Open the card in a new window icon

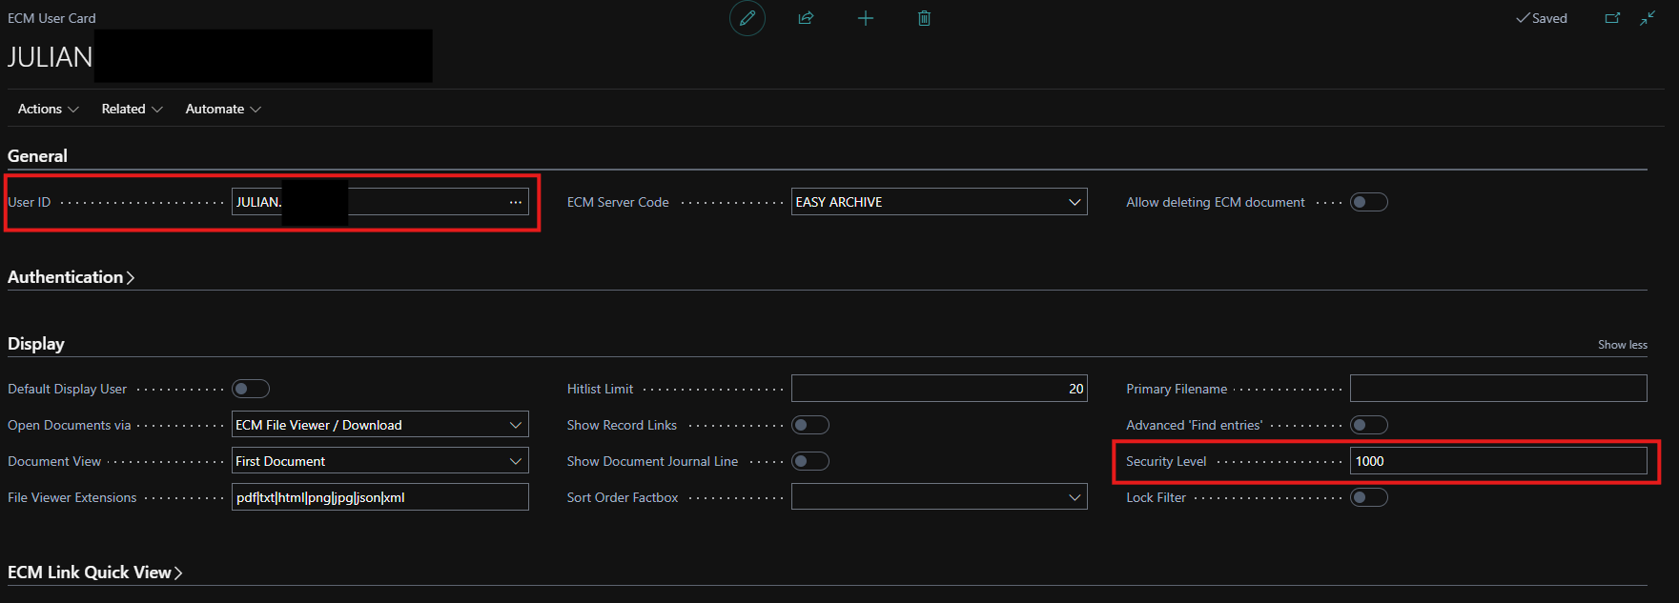(1612, 18)
